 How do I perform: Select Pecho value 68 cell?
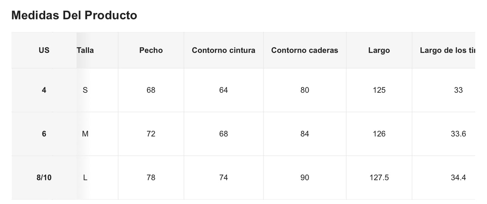click(151, 90)
